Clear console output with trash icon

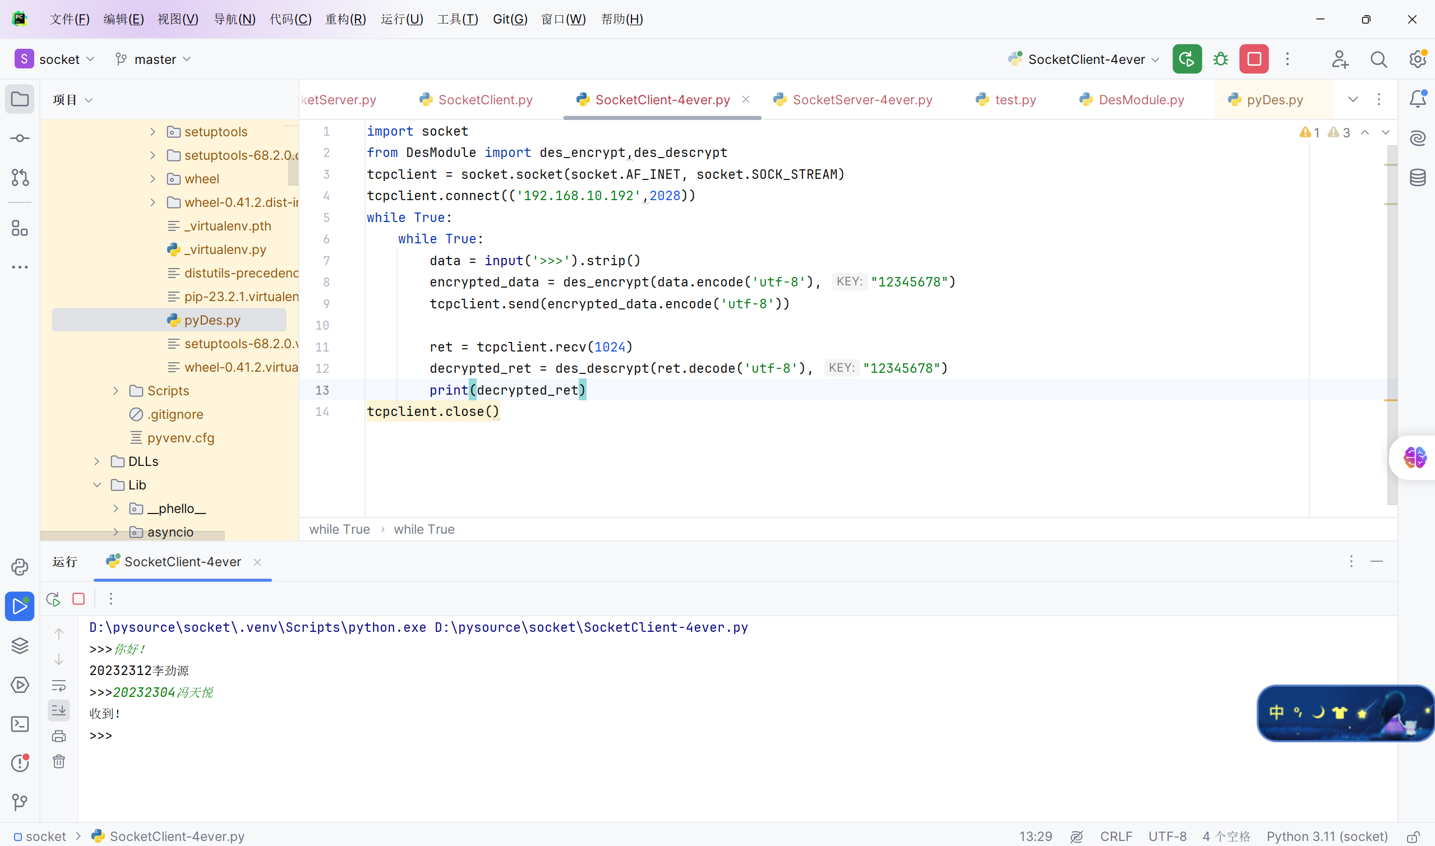59,762
